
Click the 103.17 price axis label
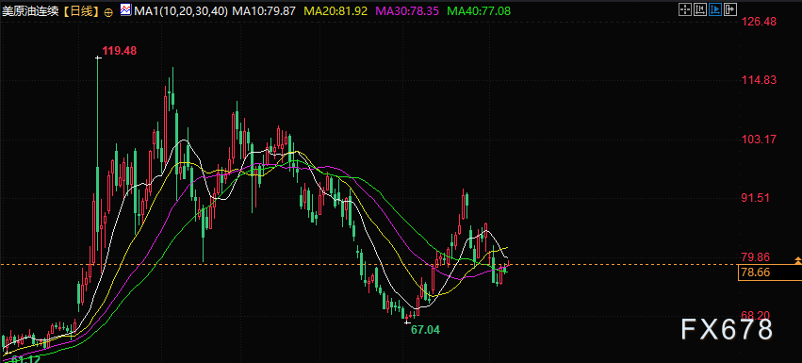pos(759,140)
